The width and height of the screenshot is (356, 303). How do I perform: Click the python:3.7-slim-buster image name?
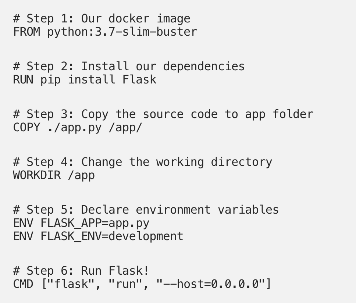[x=122, y=32]
